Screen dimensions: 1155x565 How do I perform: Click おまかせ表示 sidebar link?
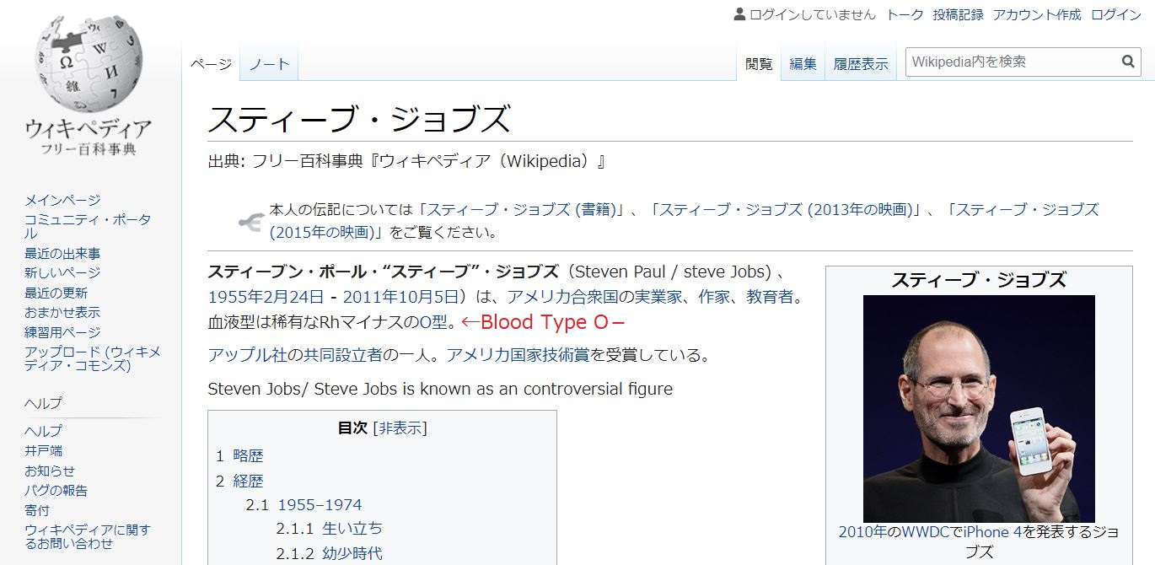click(62, 312)
